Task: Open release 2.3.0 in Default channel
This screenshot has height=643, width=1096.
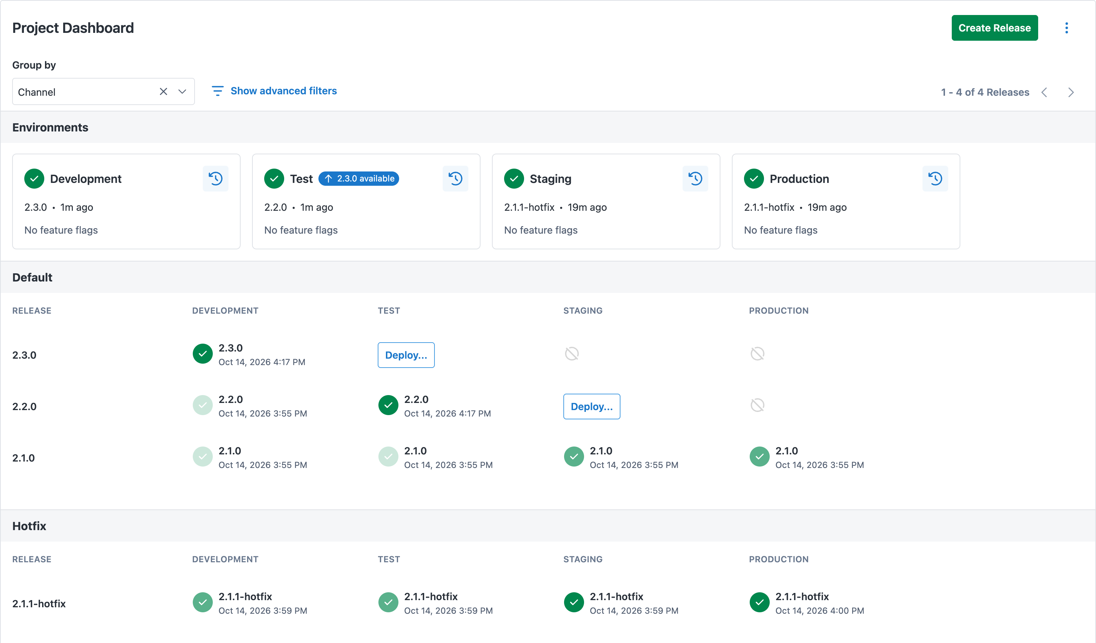Action: point(24,355)
